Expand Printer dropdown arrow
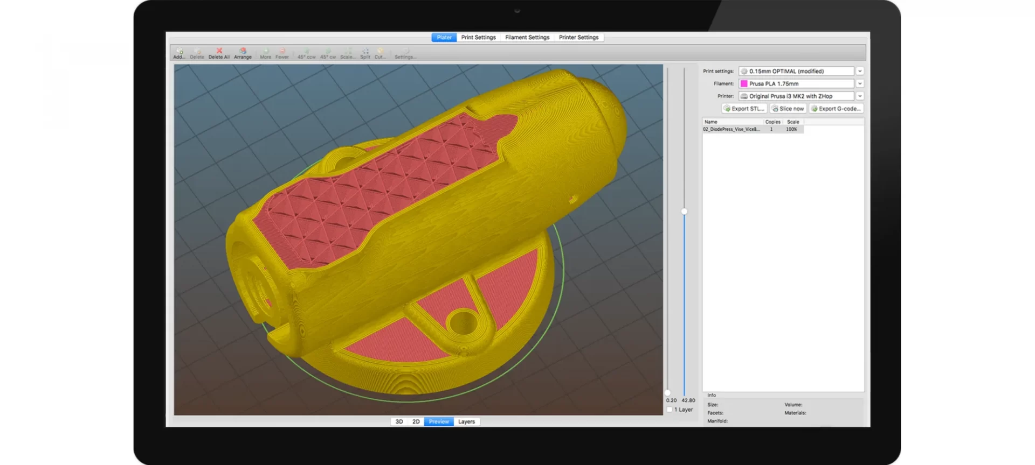 coord(860,96)
